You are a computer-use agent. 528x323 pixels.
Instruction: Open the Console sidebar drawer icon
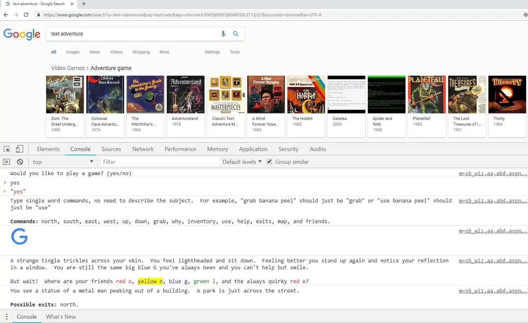click(x=6, y=161)
